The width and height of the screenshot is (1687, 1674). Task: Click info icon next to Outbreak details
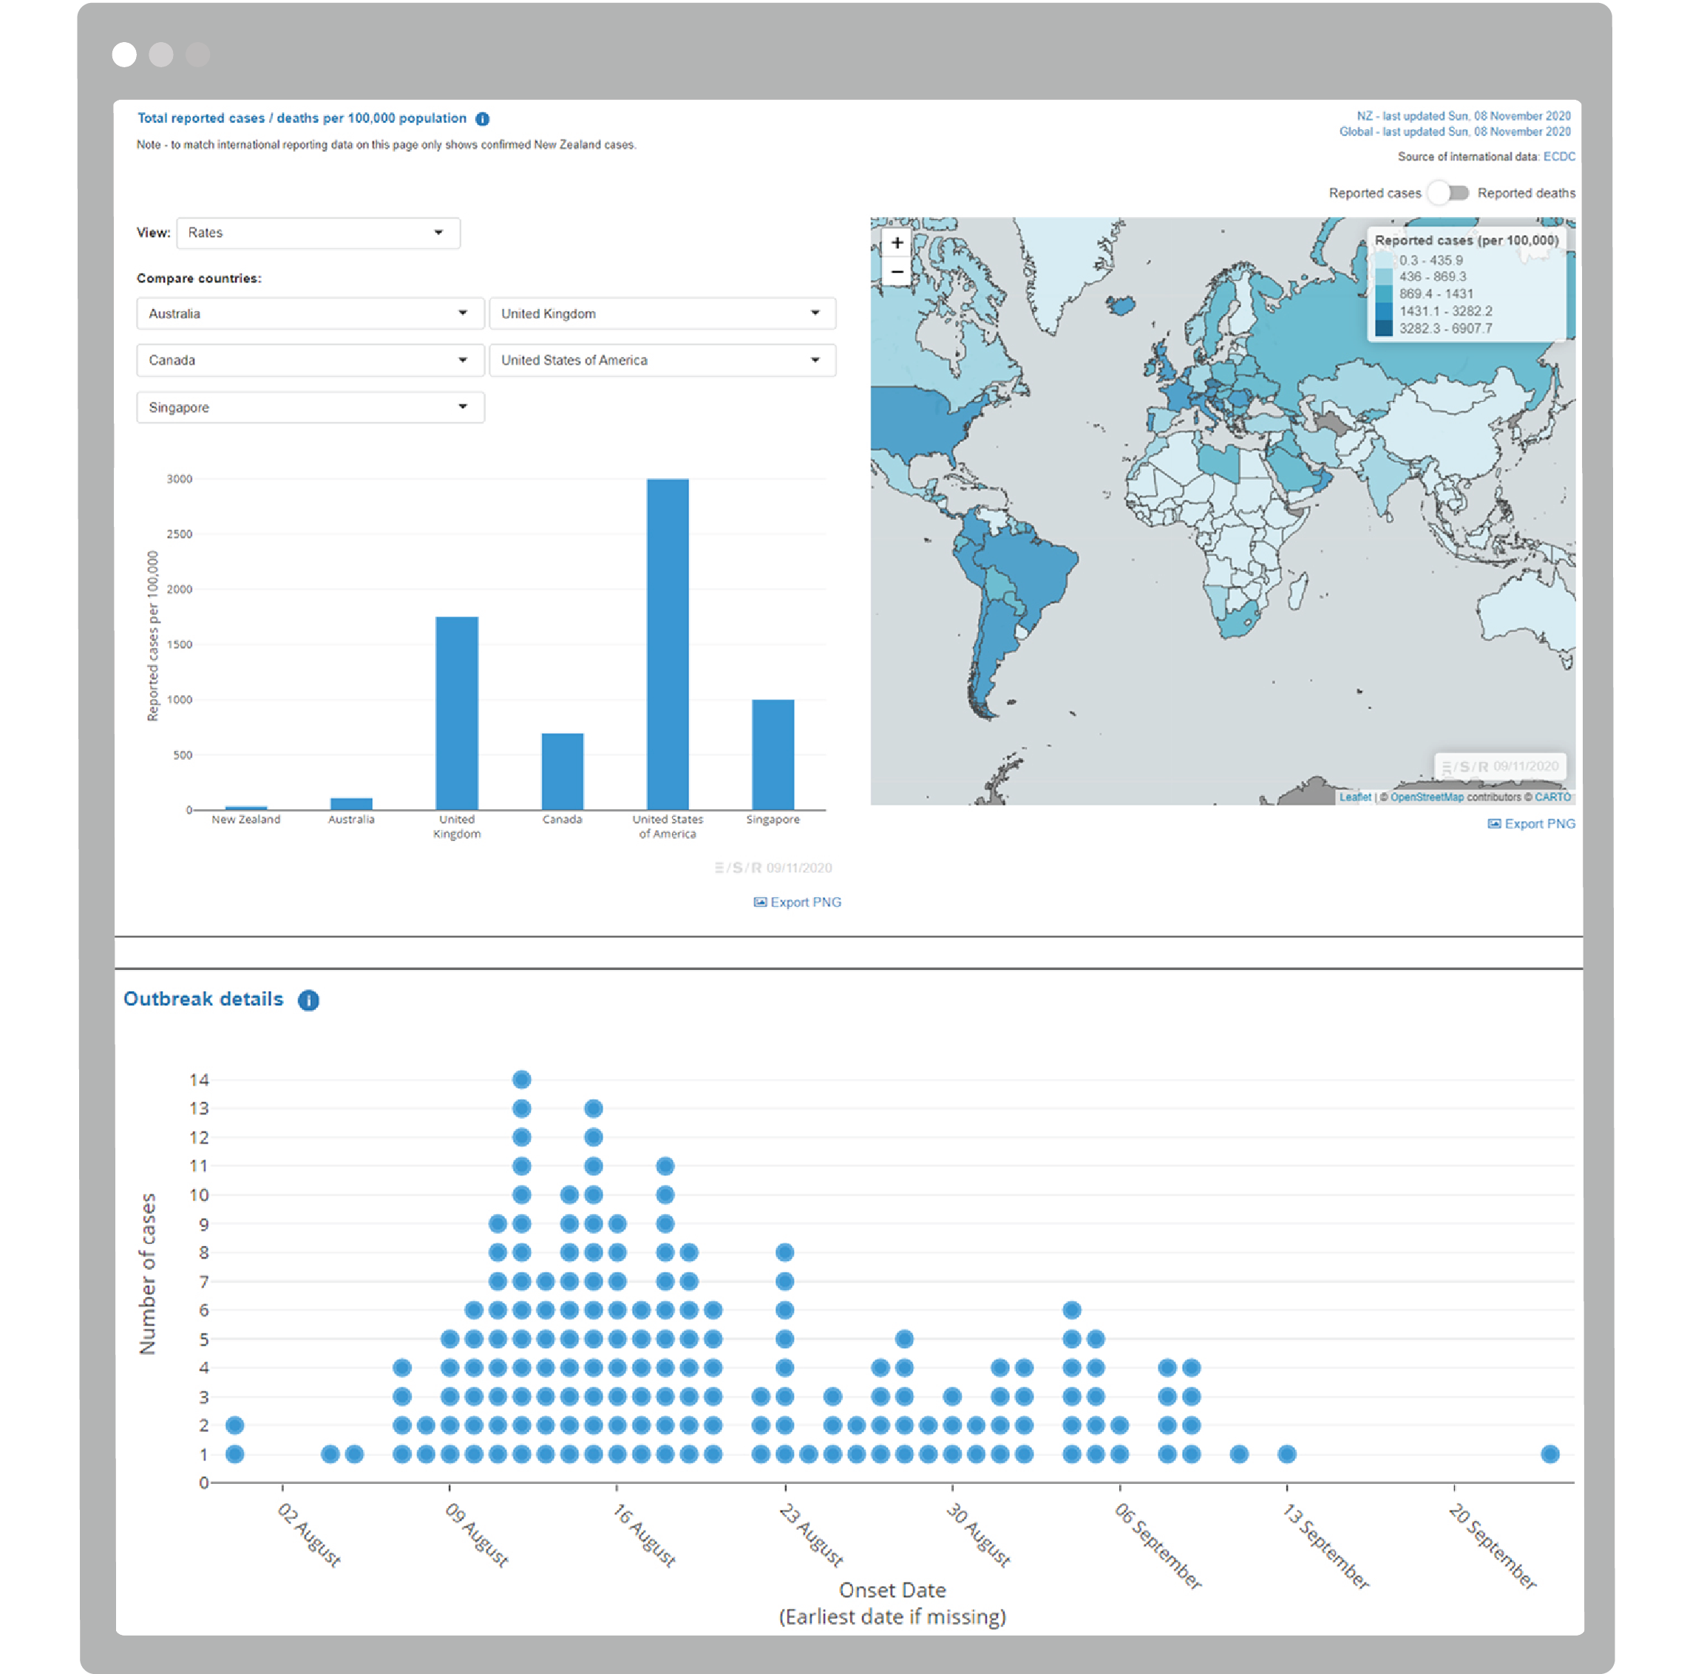click(308, 1000)
